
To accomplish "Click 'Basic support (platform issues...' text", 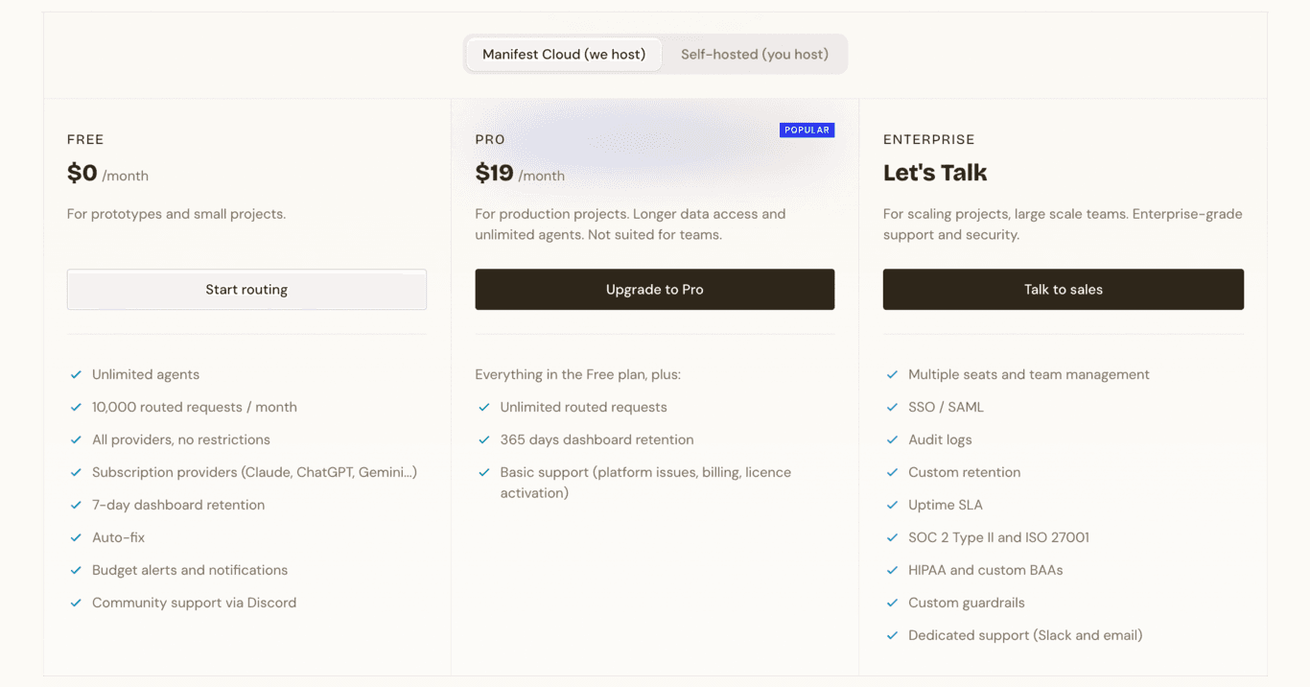I will coord(645,483).
